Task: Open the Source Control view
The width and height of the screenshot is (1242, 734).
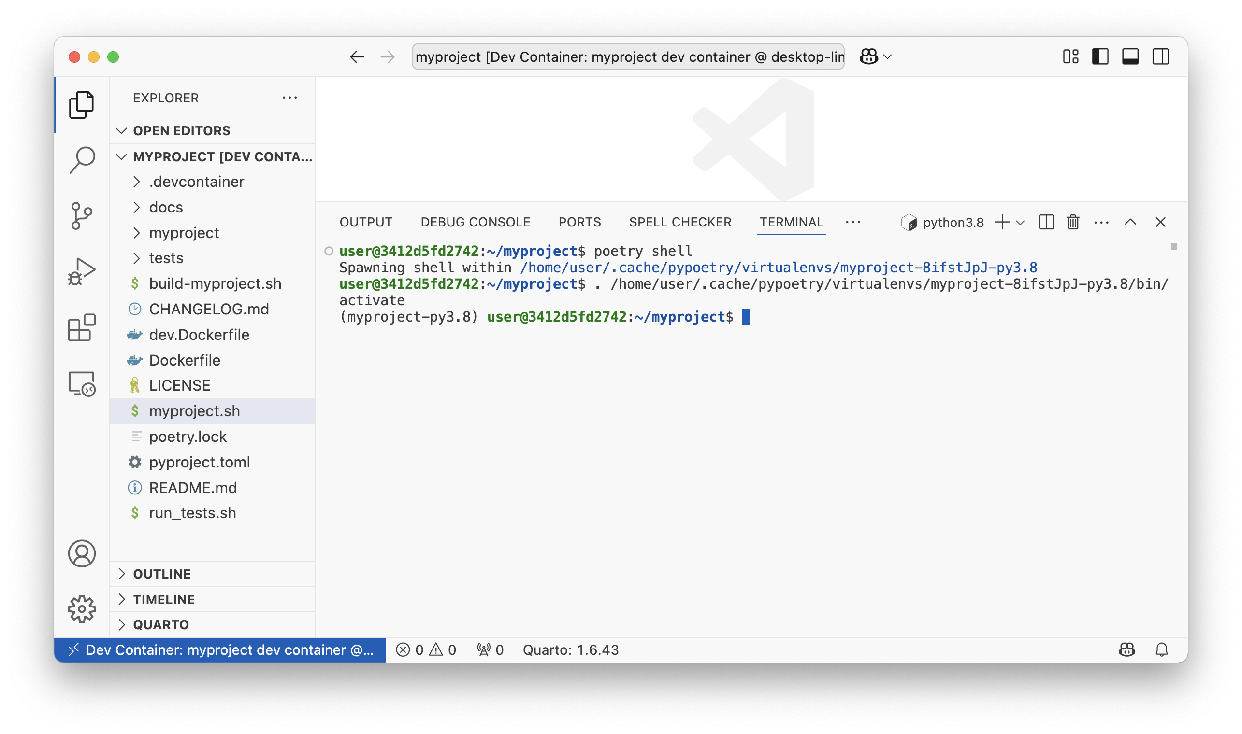Action: pos(82,216)
